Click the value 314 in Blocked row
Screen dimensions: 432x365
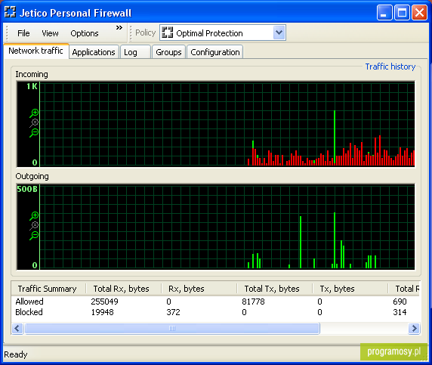pos(400,312)
